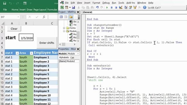Viewport: 187px width, 105px height.
Task: Close the Properties pane
Action: coord(78,49)
